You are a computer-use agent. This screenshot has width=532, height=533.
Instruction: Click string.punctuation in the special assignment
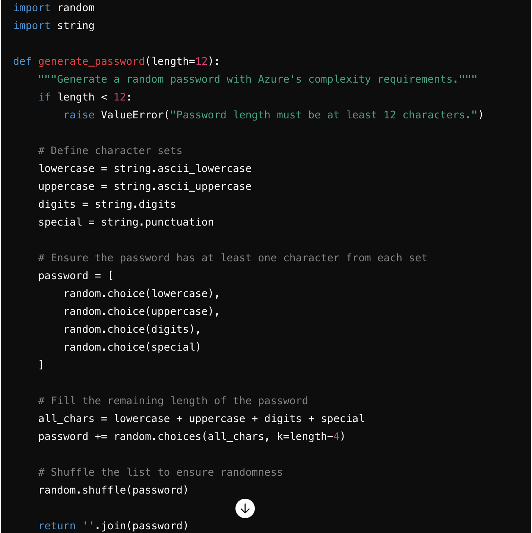click(x=157, y=222)
